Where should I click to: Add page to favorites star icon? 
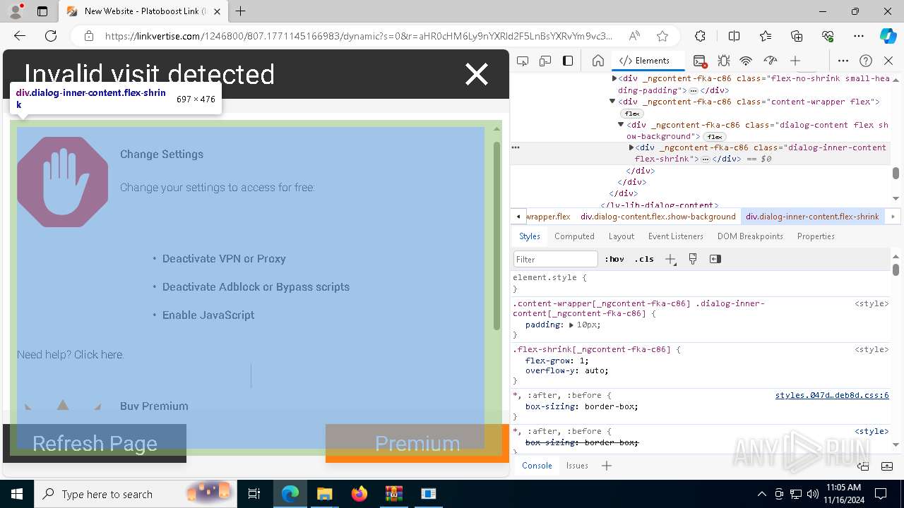(x=662, y=36)
